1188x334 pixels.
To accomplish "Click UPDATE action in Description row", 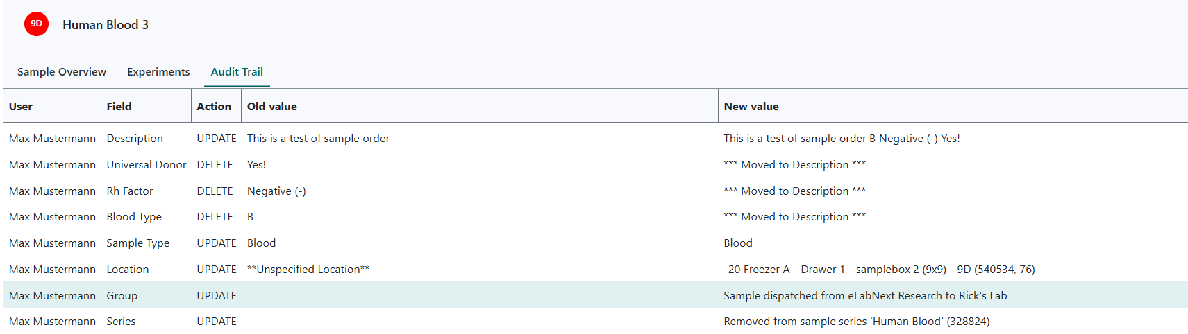I will click(217, 139).
